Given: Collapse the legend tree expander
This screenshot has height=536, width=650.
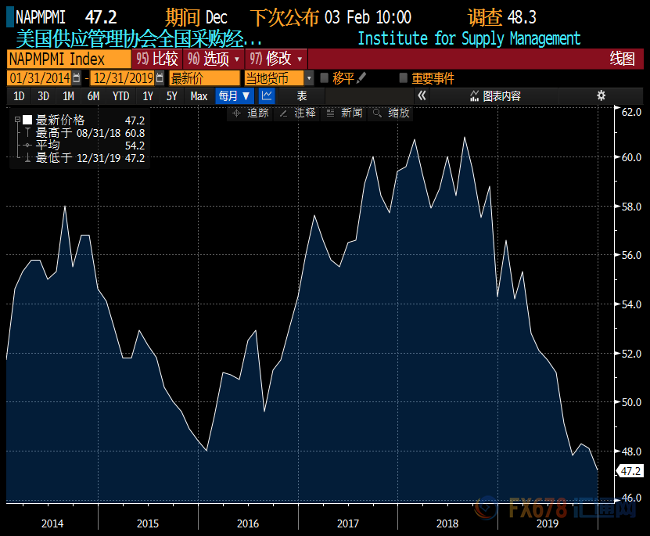Looking at the screenshot, I should (17, 120).
